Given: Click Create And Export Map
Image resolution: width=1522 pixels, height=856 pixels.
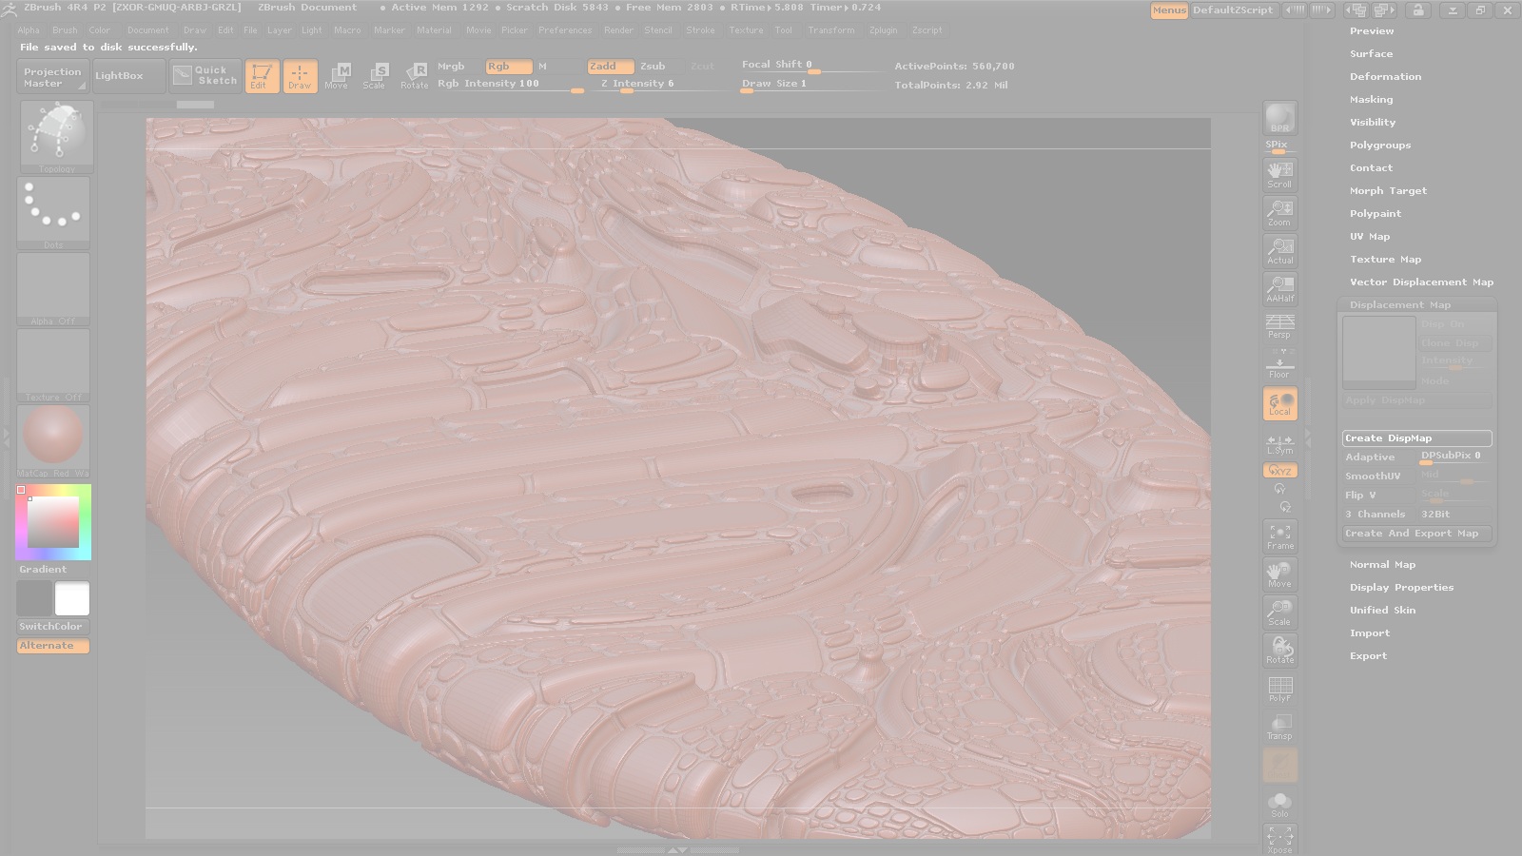Looking at the screenshot, I should point(1416,534).
